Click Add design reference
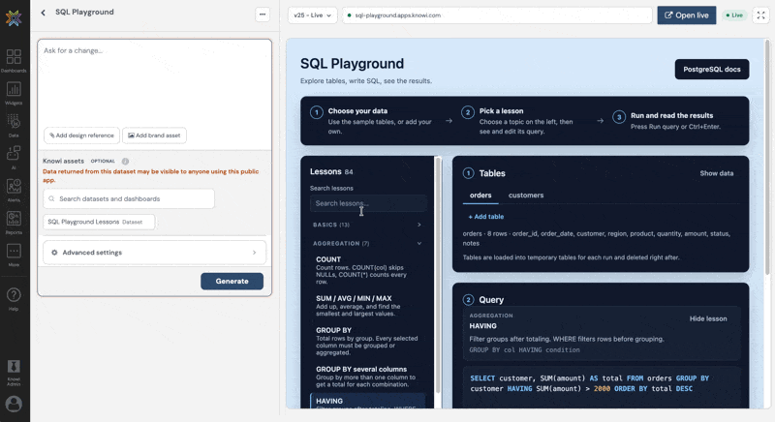 point(81,136)
